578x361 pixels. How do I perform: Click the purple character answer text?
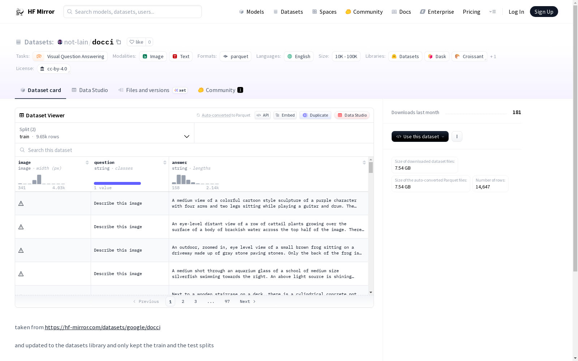click(264, 204)
